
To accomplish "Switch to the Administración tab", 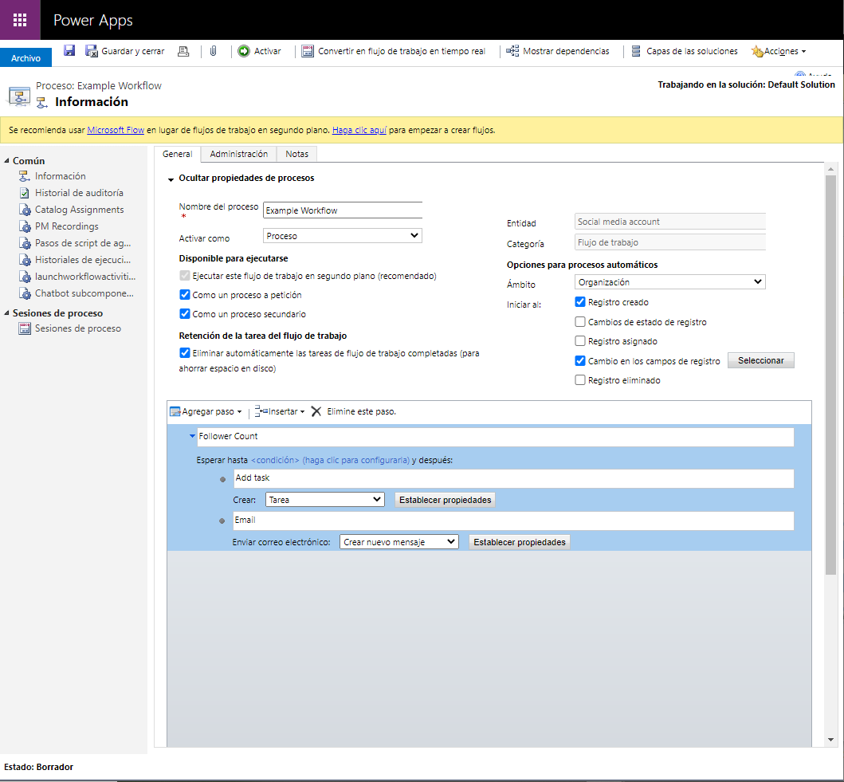I will tap(238, 154).
